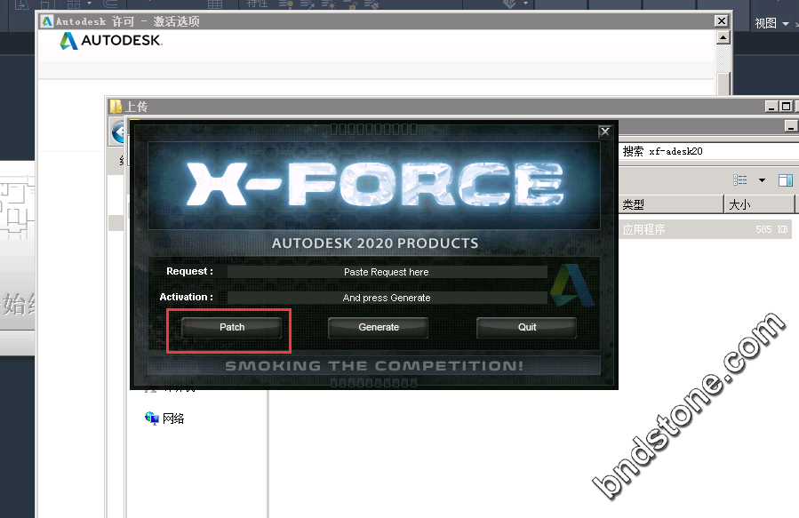The width and height of the screenshot is (799, 518).
Task: Click the scrollbar up arrow in Autodesk dialog
Action: [723, 38]
